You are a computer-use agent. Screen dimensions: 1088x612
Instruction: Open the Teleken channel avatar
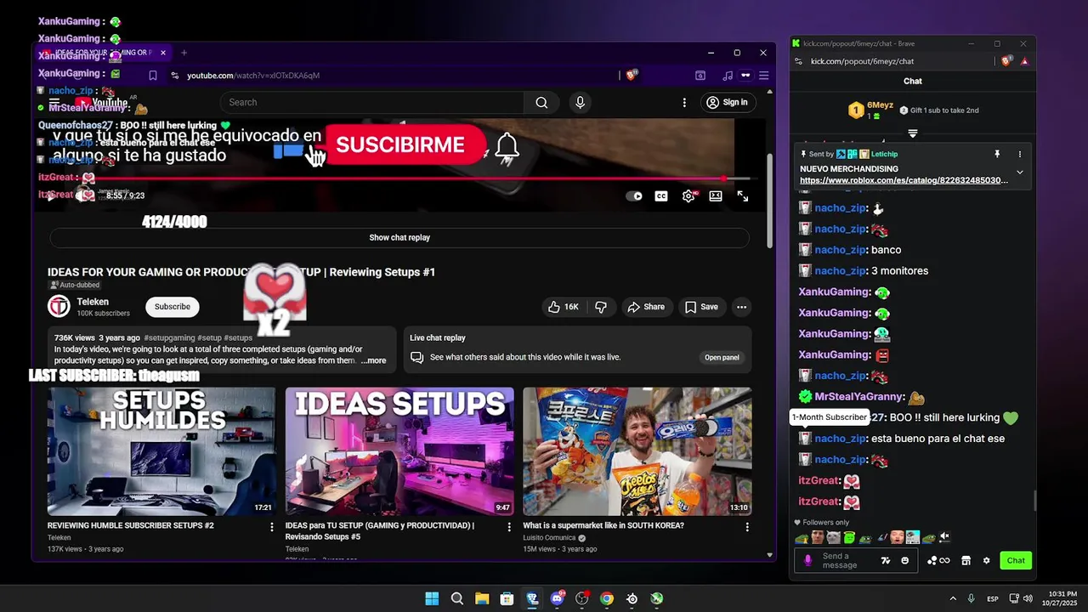tap(59, 307)
